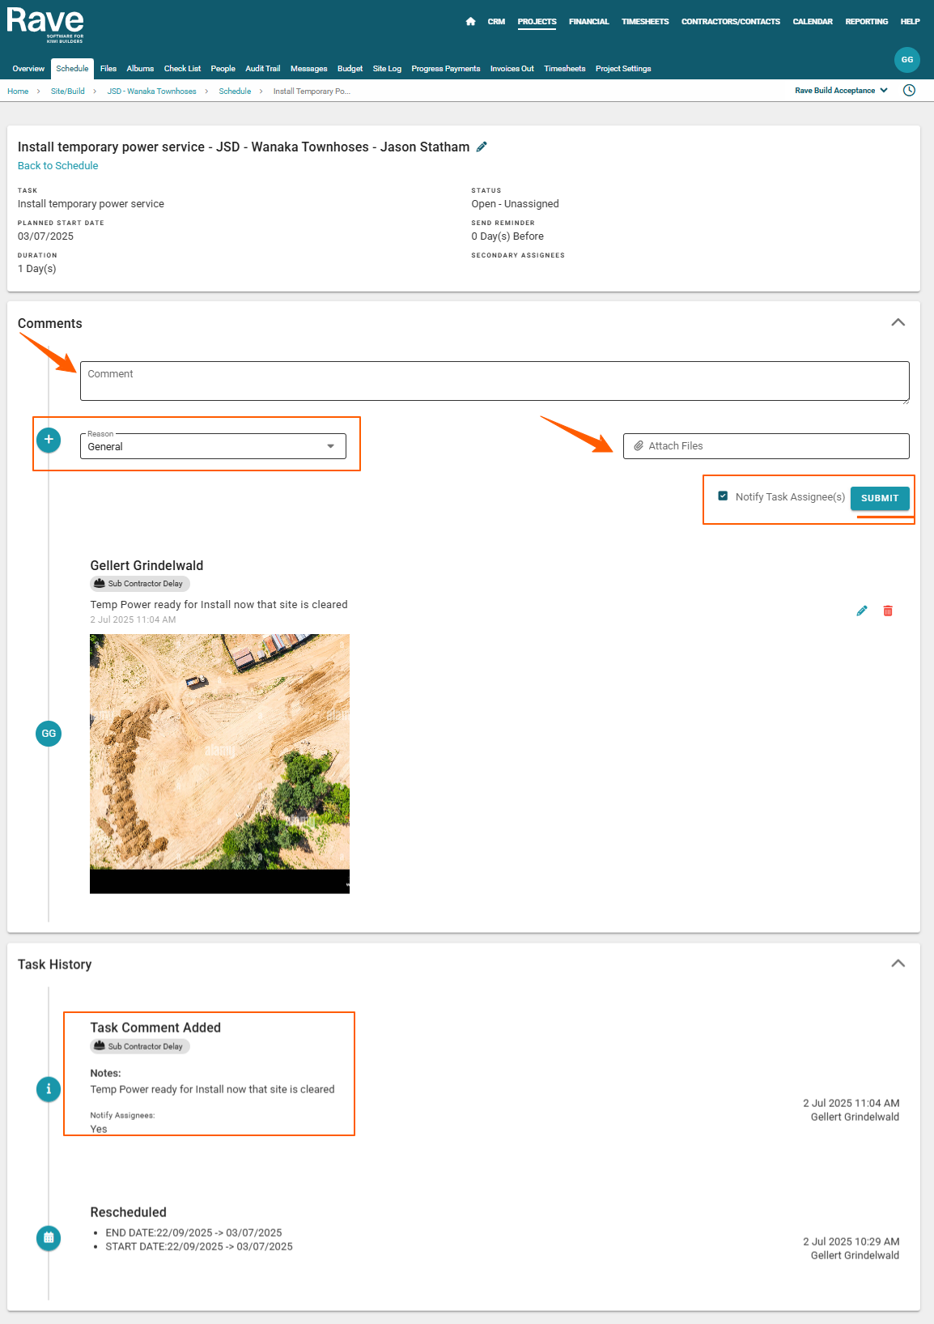Switch to the Overview tab
The height and width of the screenshot is (1324, 934).
click(x=28, y=69)
